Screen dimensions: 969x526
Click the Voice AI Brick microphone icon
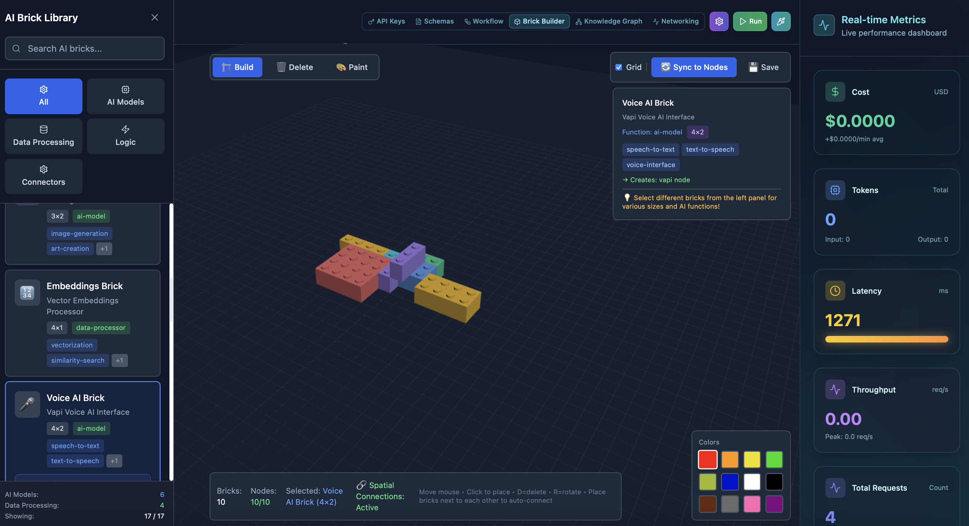coord(27,404)
